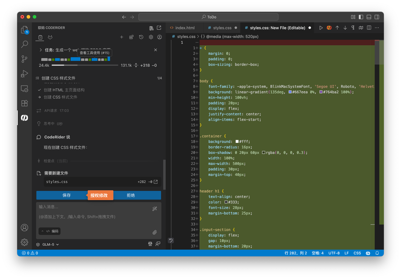
Task: Toggle the secondary side bar
Action: [377, 17]
